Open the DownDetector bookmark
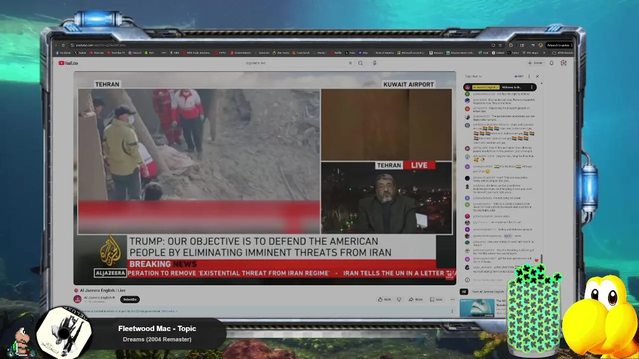 point(241,53)
